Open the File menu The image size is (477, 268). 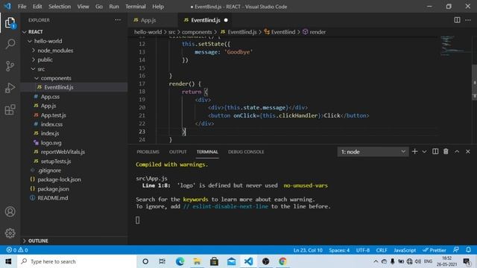point(22,7)
